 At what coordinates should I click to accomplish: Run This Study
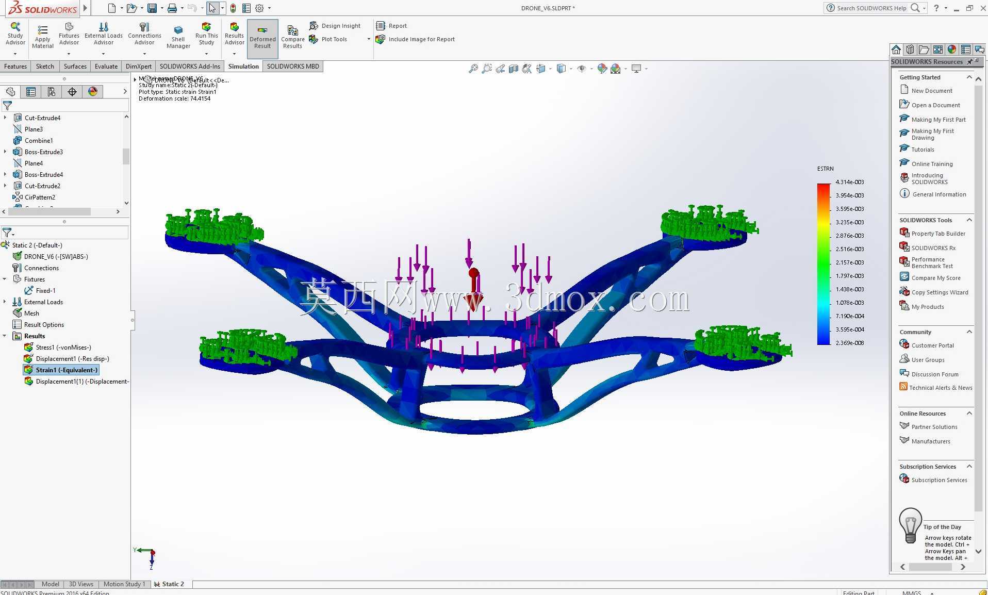(x=206, y=34)
